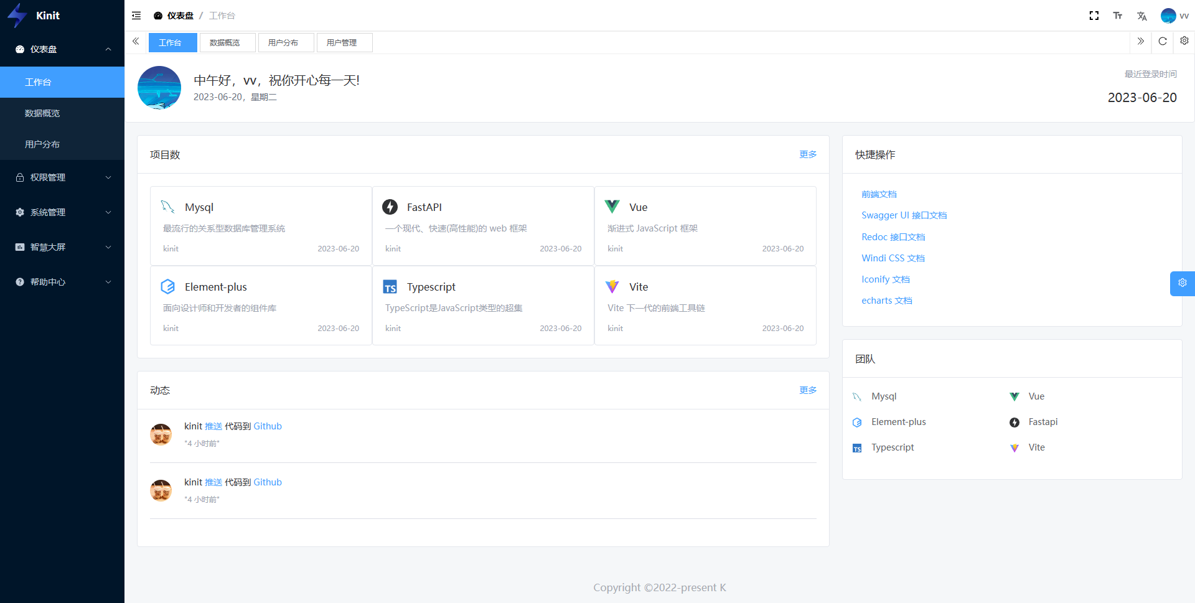The image size is (1195, 603).
Task: Click the 仪表盘 breadcrumb text
Action: (180, 16)
